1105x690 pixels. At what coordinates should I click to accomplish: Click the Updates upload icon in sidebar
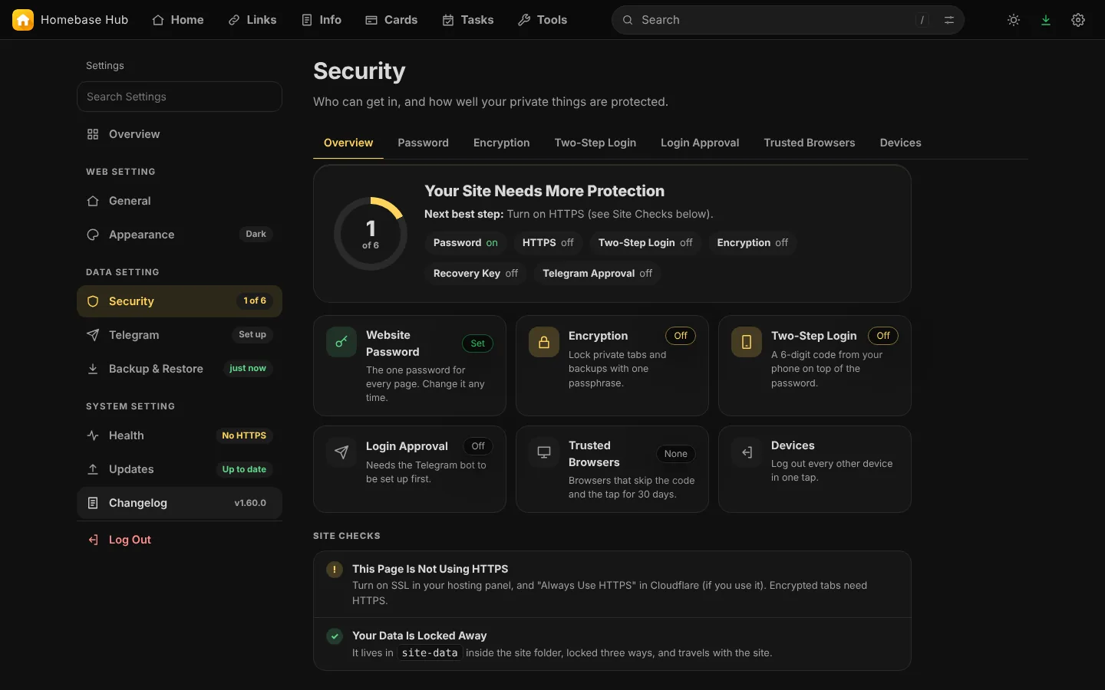[x=93, y=469]
